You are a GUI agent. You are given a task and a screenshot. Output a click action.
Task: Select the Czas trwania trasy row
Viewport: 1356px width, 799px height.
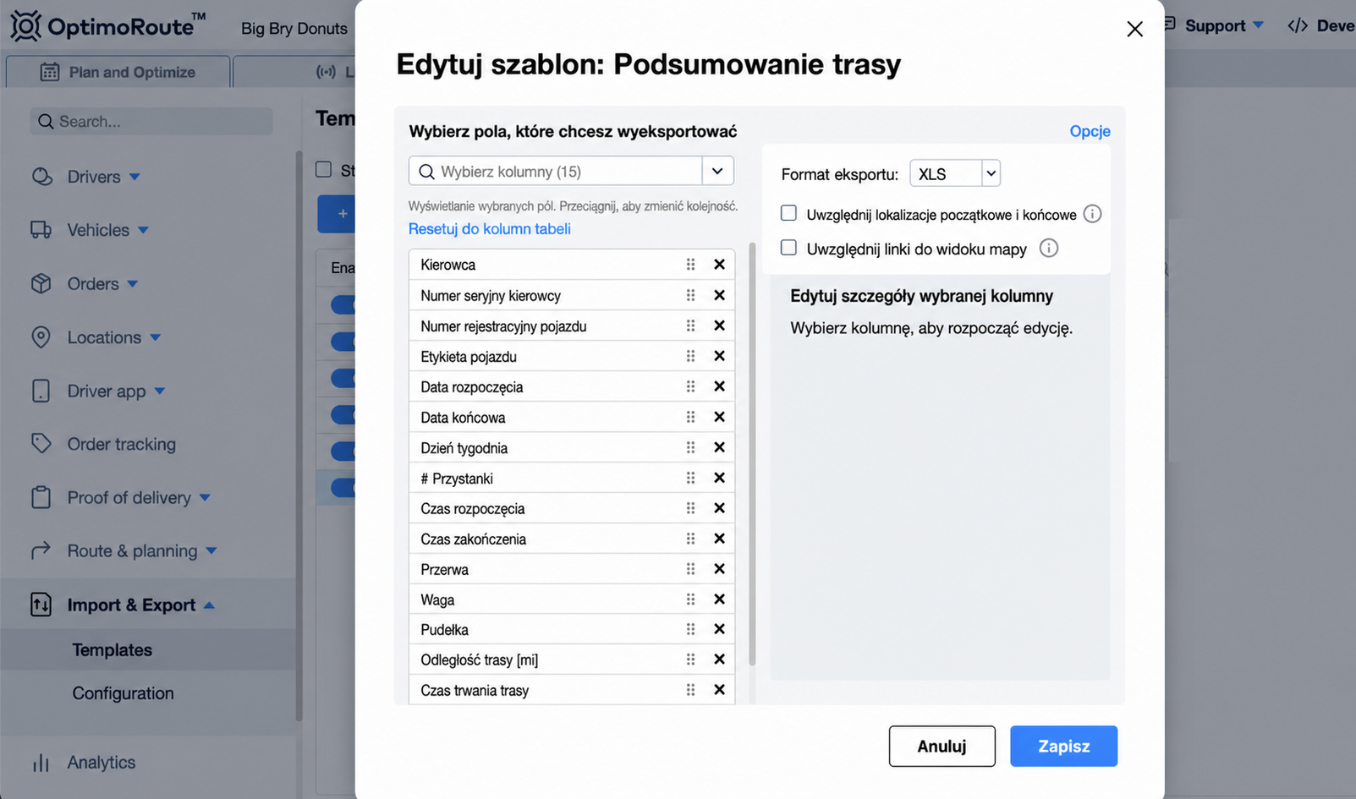point(572,690)
